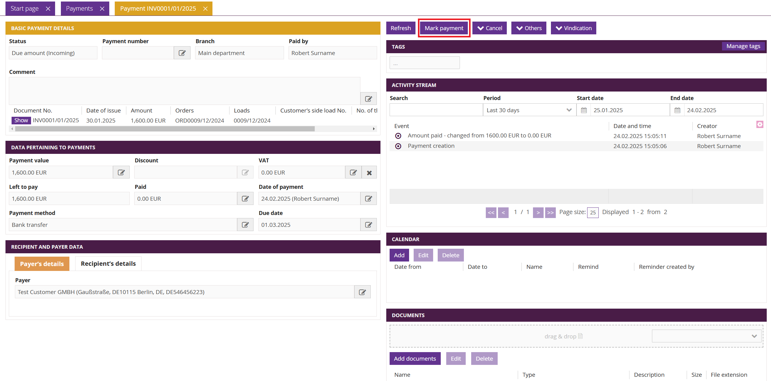Clear VAT with the X icon

(x=369, y=172)
